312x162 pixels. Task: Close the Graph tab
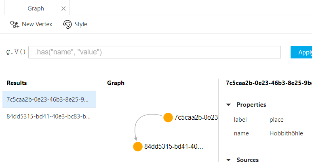(x=63, y=8)
